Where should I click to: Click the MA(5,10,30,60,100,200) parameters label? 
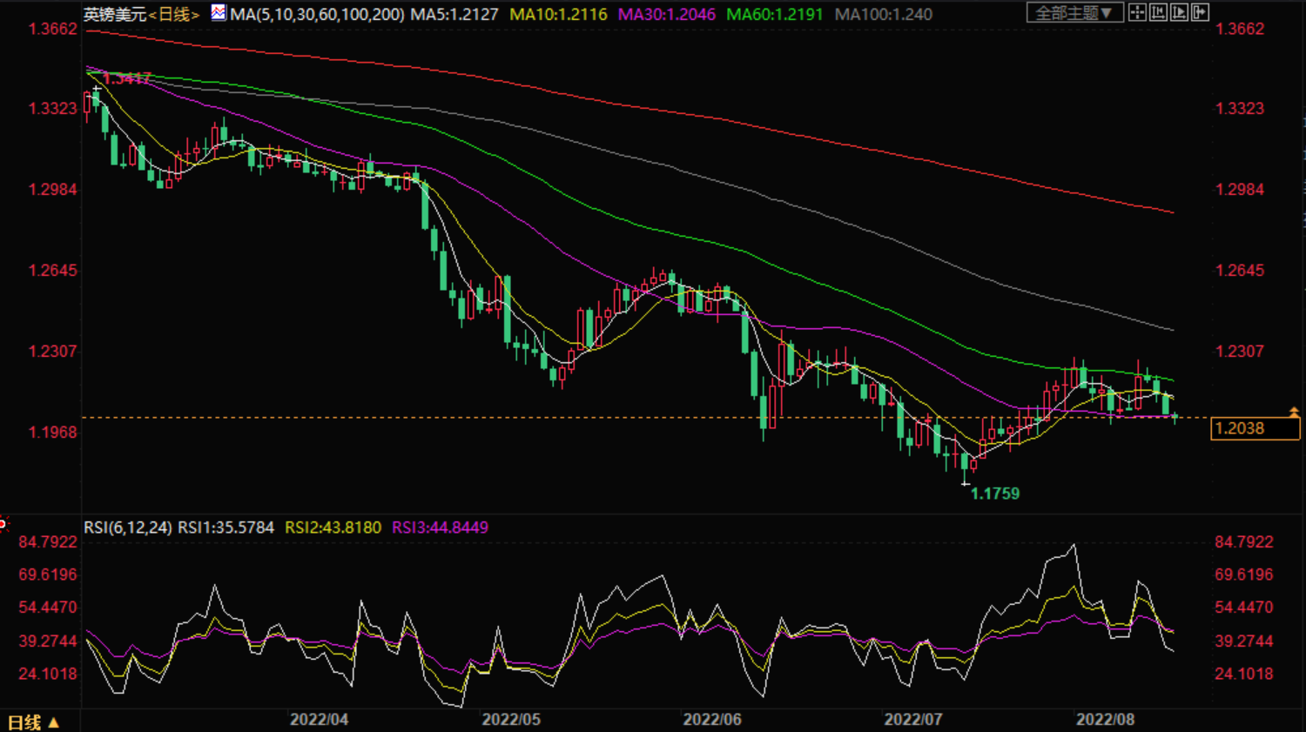tap(317, 14)
